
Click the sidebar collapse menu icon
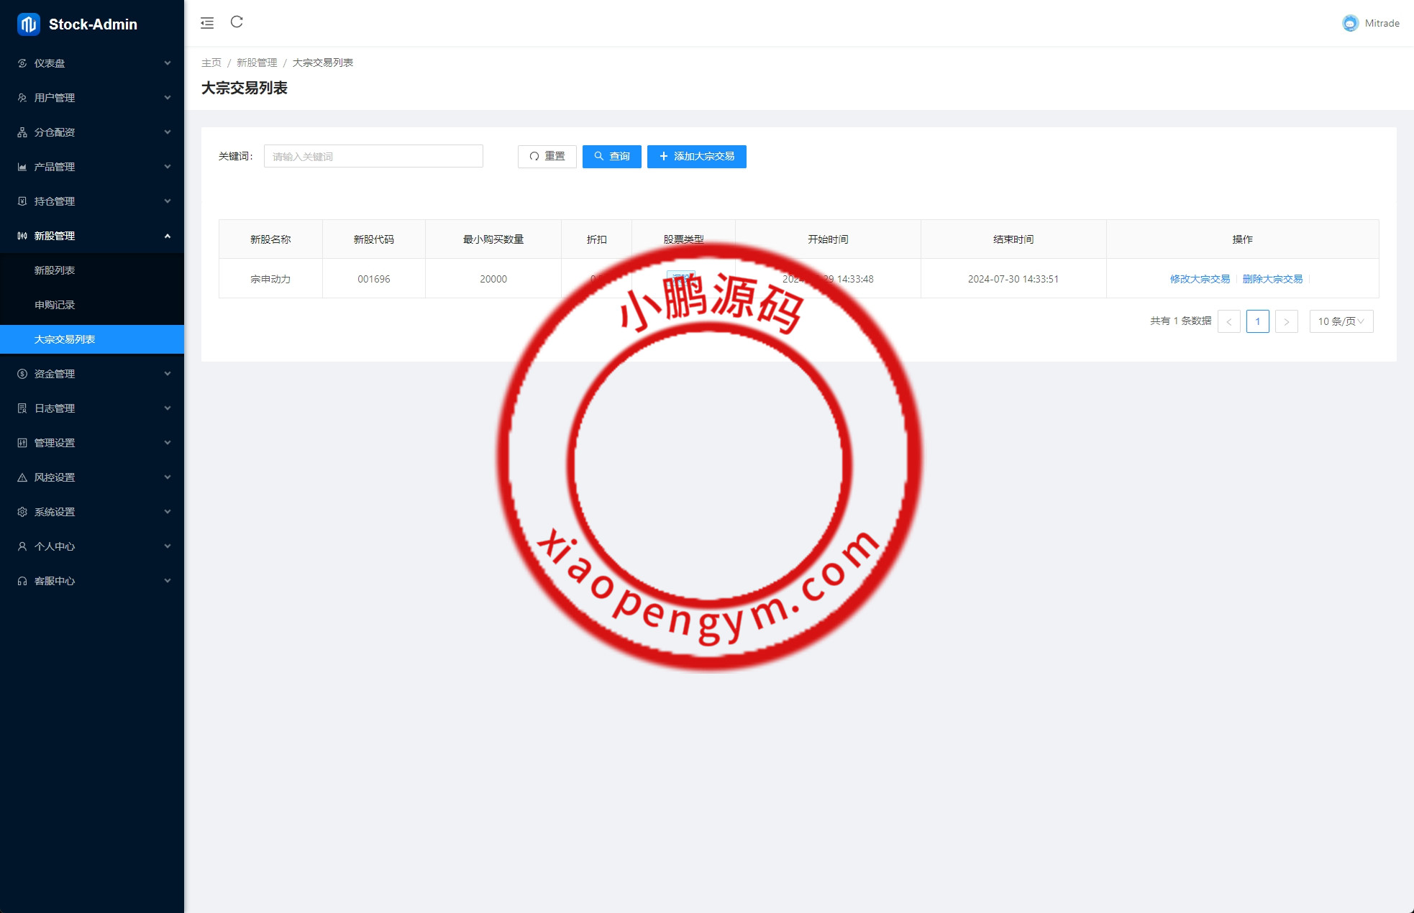207,23
